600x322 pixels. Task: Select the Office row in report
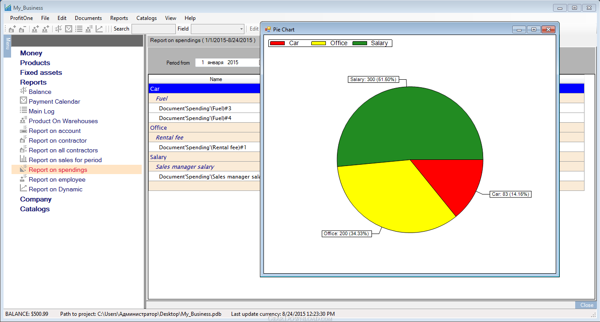pos(204,128)
